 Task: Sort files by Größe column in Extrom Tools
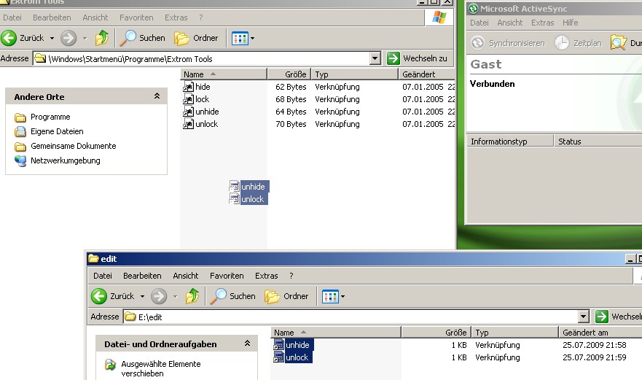click(289, 74)
